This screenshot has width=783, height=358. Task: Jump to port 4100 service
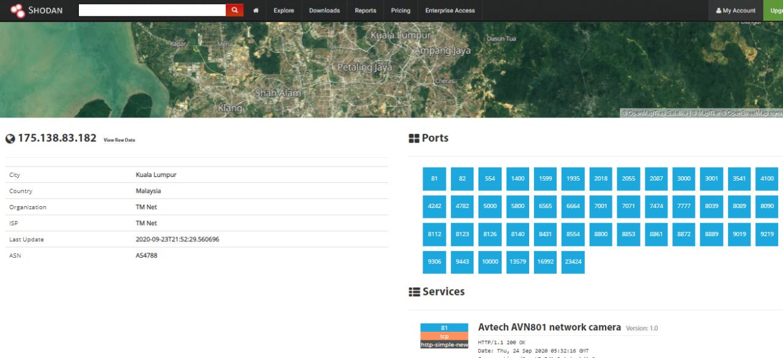coord(767,179)
